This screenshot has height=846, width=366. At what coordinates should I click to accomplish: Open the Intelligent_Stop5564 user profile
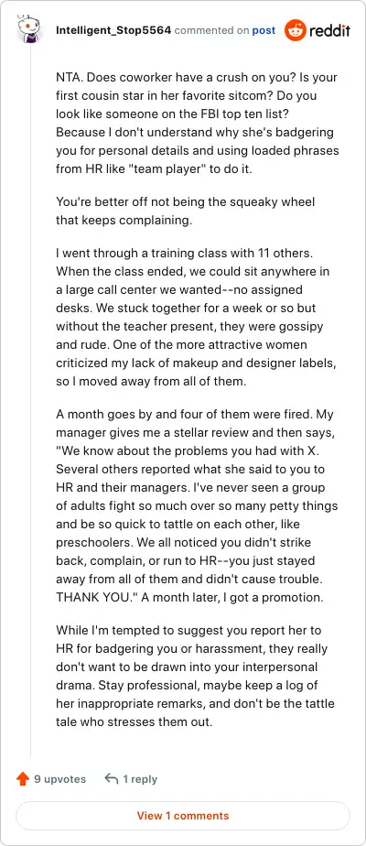113,30
